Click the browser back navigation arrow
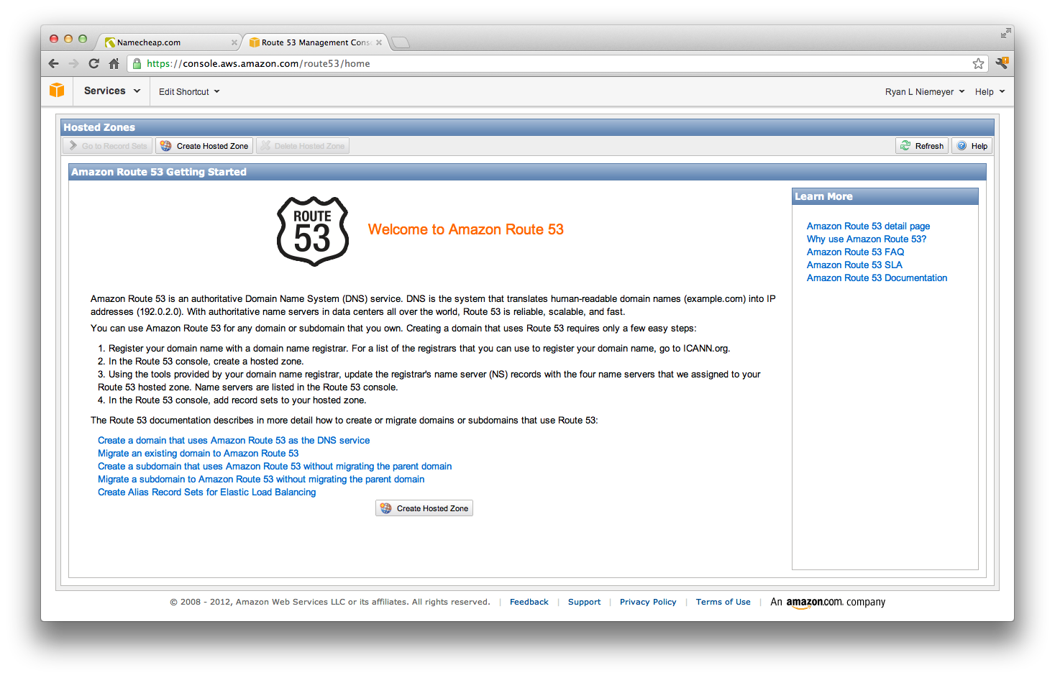The width and height of the screenshot is (1055, 678). (53, 63)
